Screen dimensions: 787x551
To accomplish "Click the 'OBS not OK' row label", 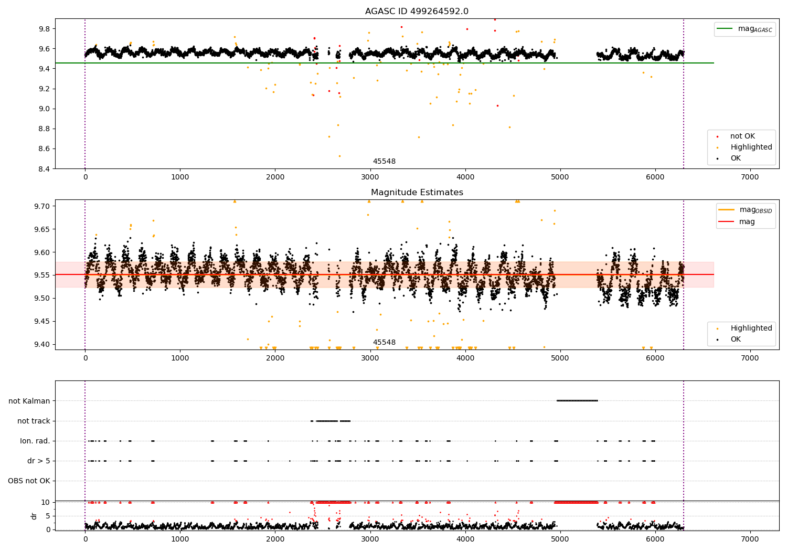I will click(29, 481).
